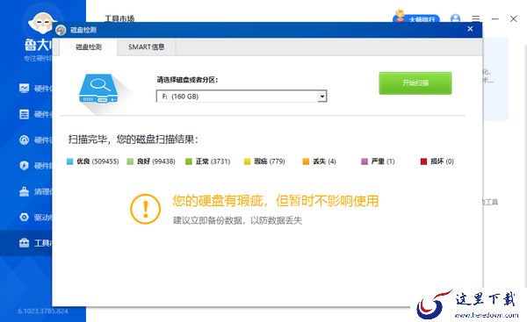Click the user account avatar icon

[455, 18]
